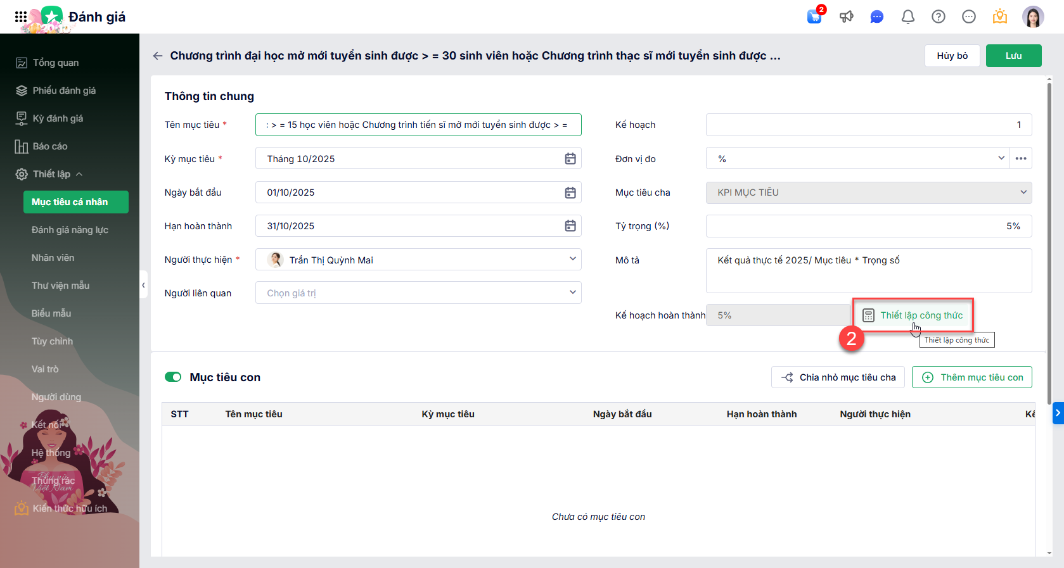Go back with the arrow icon

[158, 56]
